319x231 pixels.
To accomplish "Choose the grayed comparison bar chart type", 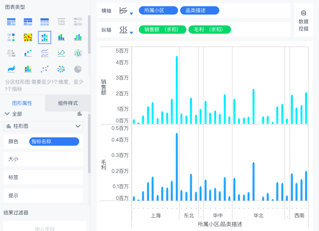I will click(x=11, y=53).
